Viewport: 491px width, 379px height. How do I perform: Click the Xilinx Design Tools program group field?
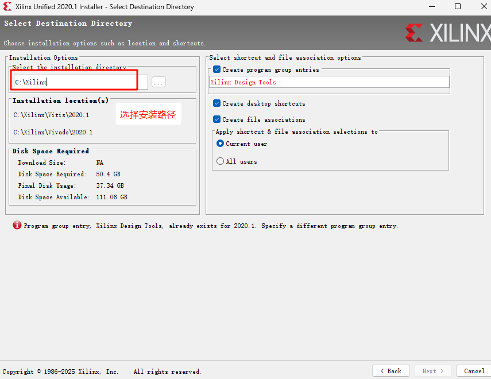click(x=328, y=82)
